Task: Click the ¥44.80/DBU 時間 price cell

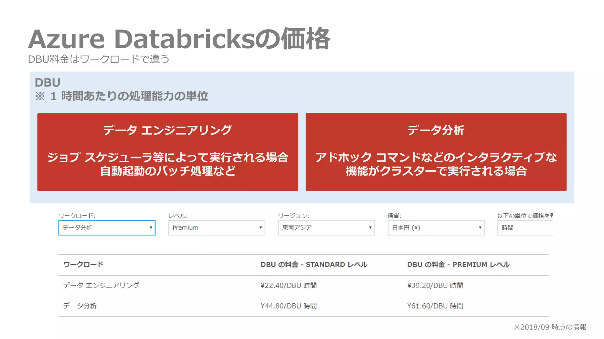Action: pyautogui.click(x=288, y=306)
